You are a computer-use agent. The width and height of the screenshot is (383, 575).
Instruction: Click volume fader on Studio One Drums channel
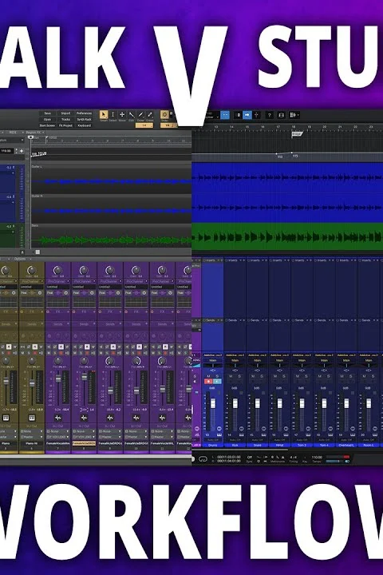coord(212,403)
